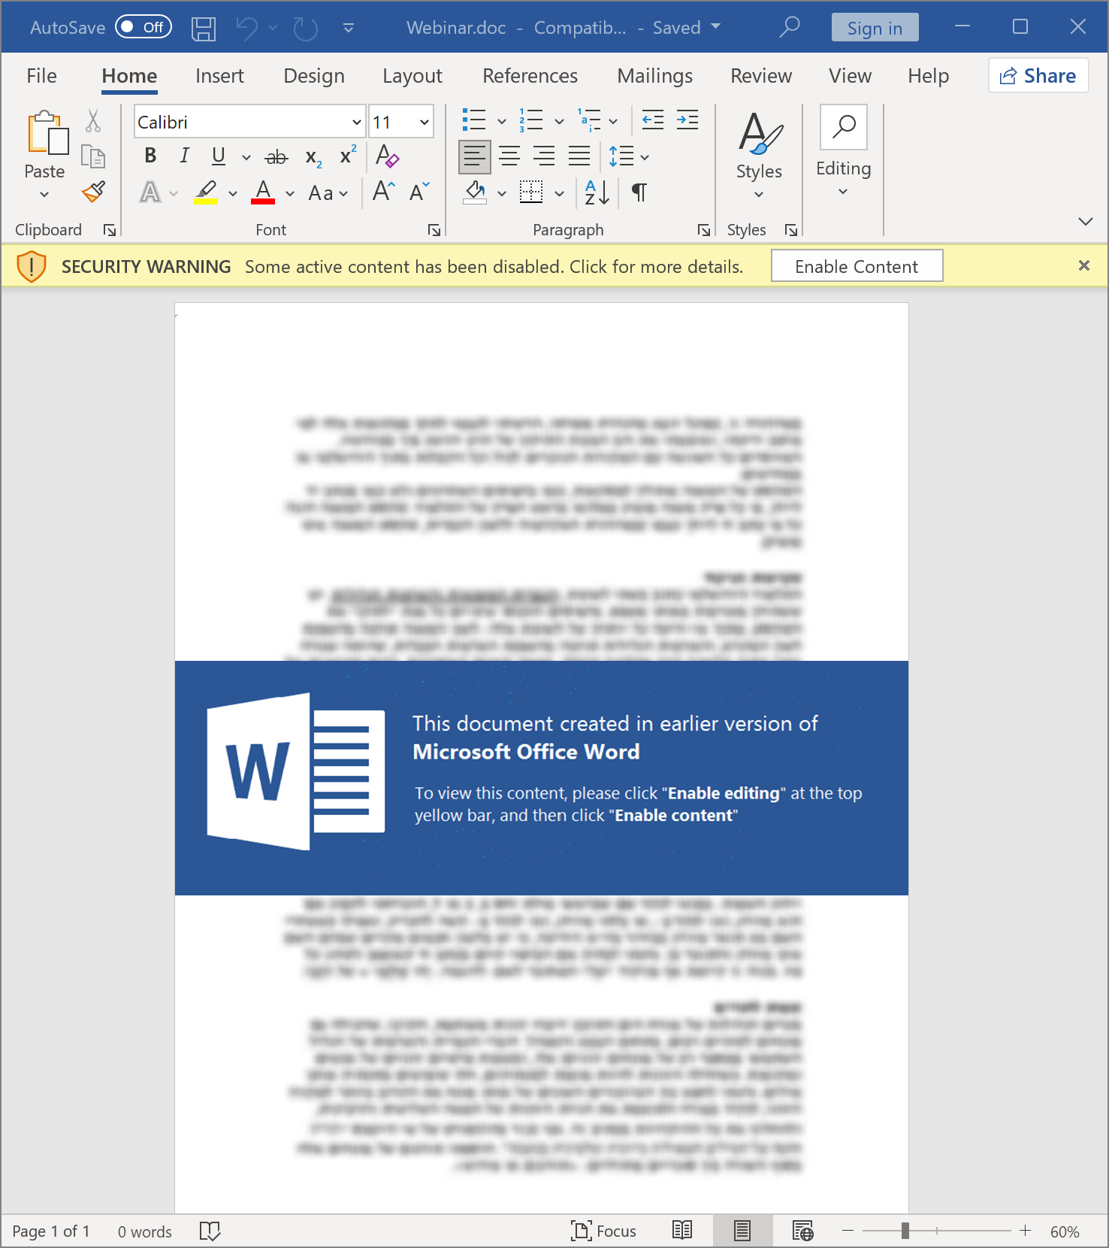Image resolution: width=1109 pixels, height=1248 pixels.
Task: Click the Sort A-Z icon
Action: pyautogui.click(x=597, y=192)
